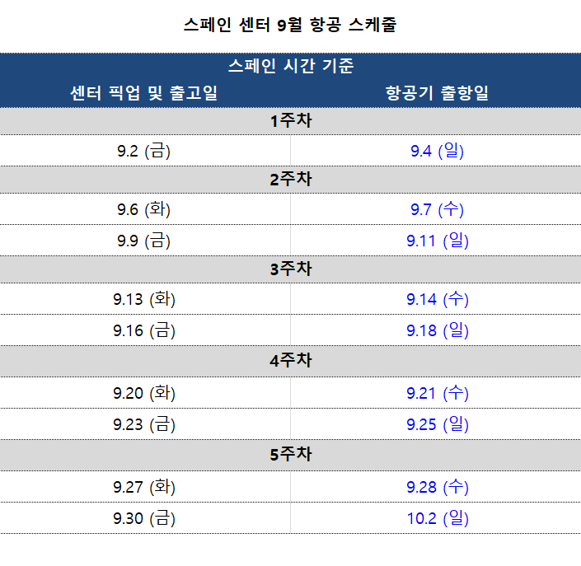This screenshot has width=581, height=566.
Task: Open the blue flight date 10.2 (일)
Action: (438, 518)
